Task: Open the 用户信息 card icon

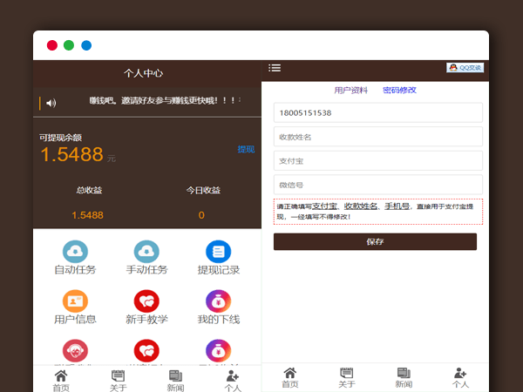Action: click(x=75, y=301)
